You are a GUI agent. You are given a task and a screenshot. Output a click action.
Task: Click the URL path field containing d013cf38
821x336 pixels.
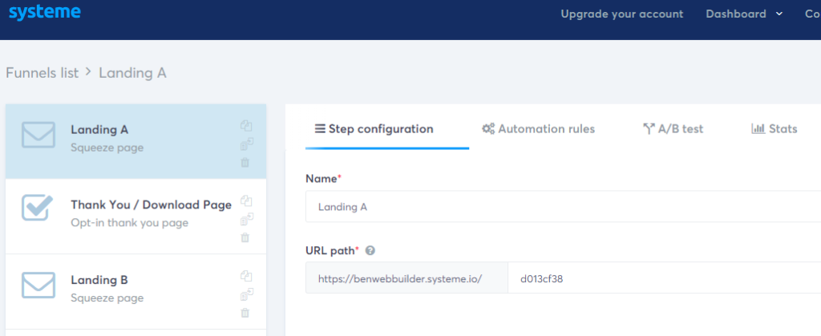[x=664, y=279]
